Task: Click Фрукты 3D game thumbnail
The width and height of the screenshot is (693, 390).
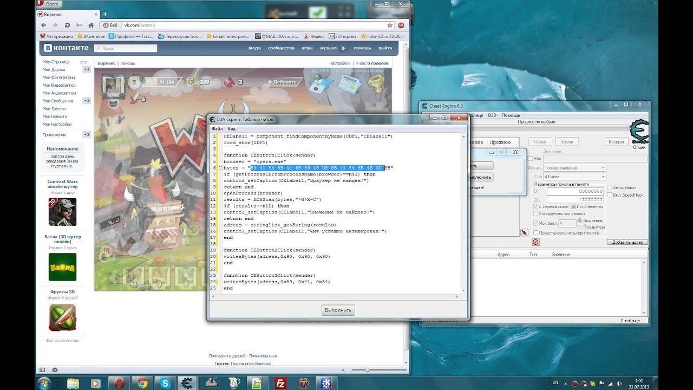Action: coord(62,317)
